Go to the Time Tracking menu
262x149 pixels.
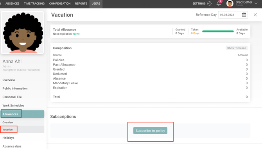tap(34, 4)
